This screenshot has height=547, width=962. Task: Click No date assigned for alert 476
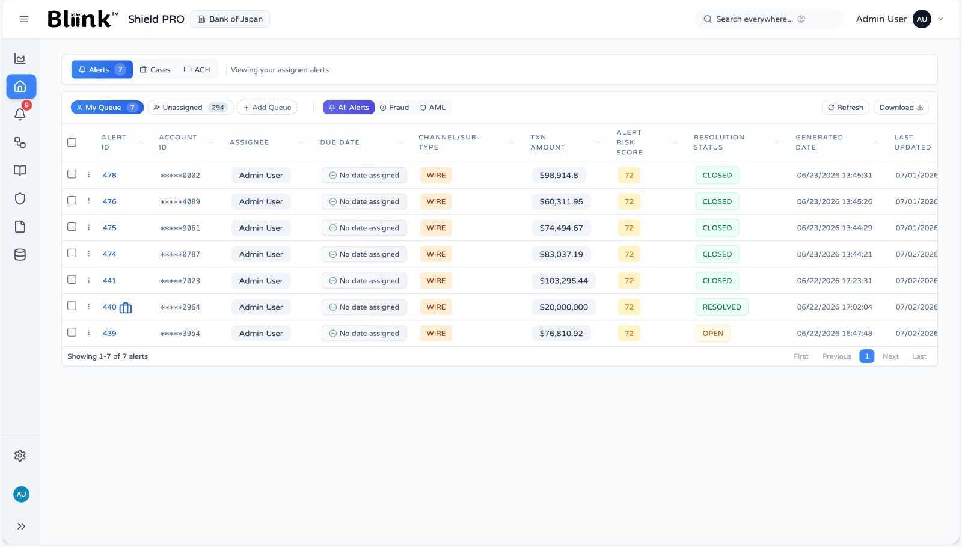click(x=364, y=201)
